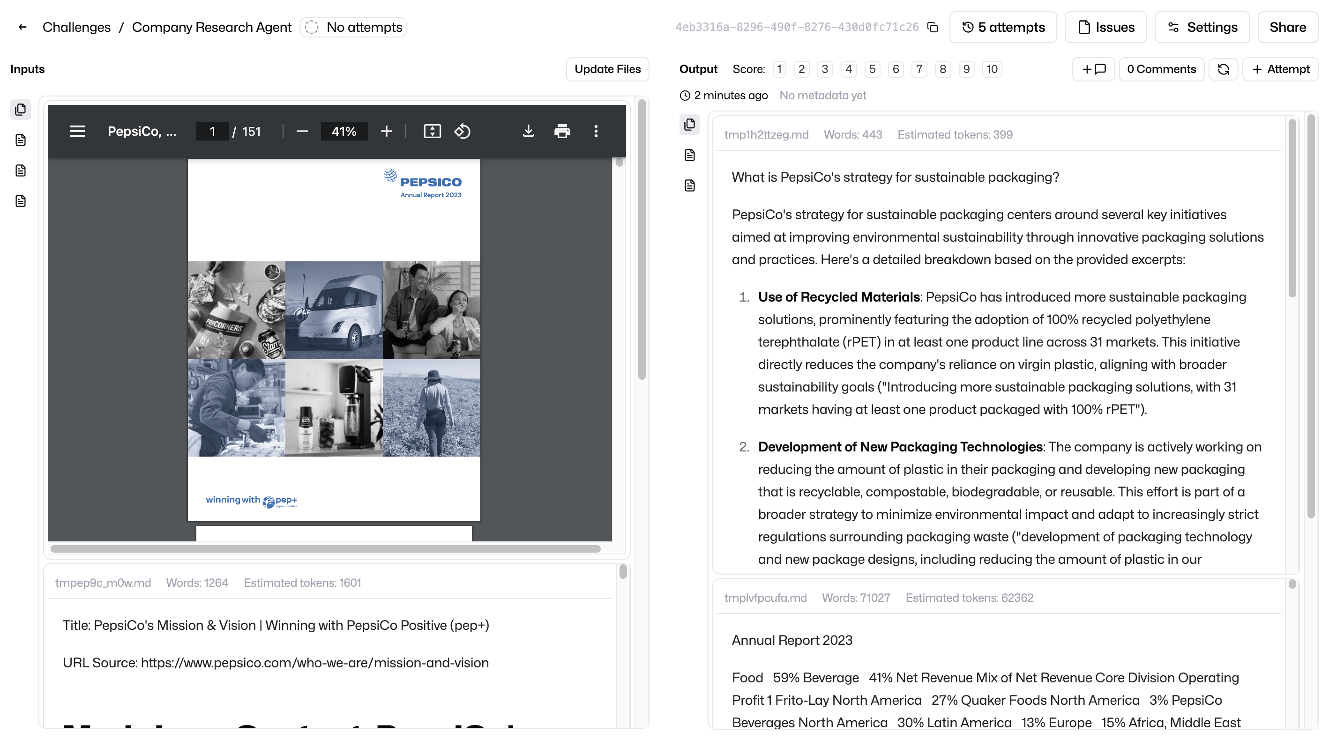
Task: Set score to 4
Action: 849,69
